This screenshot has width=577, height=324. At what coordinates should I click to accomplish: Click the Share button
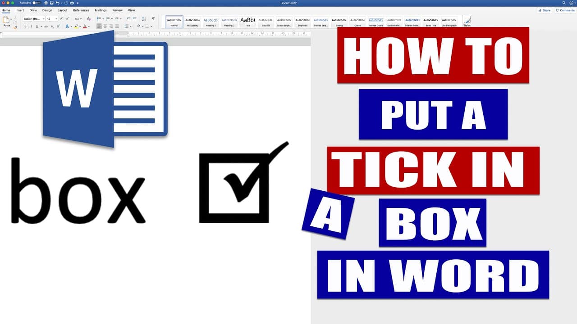[545, 10]
